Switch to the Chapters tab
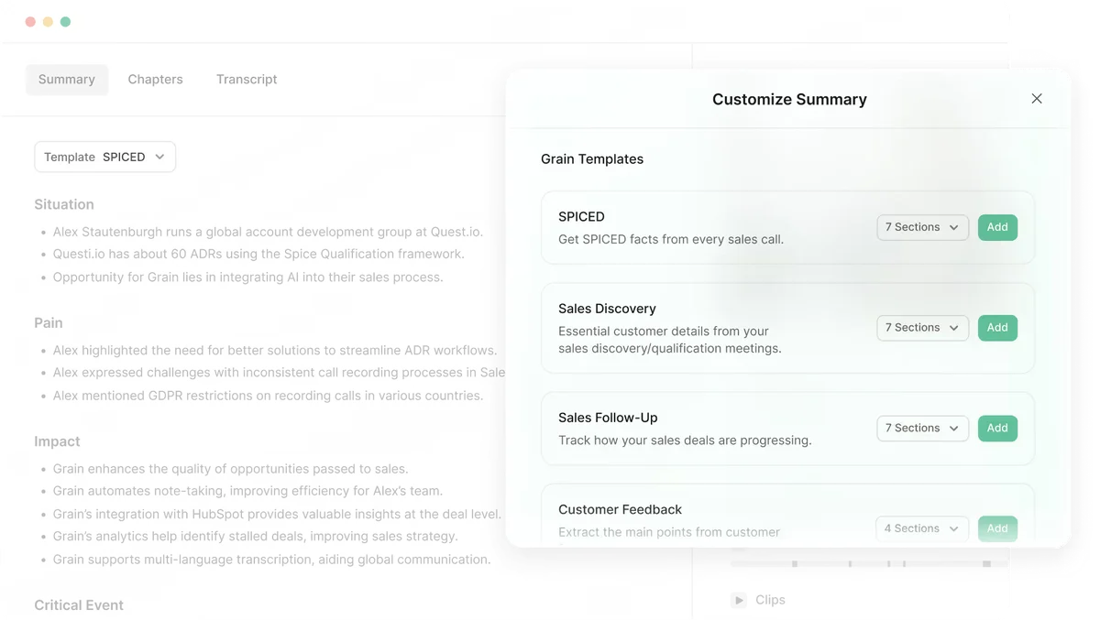 (x=155, y=79)
